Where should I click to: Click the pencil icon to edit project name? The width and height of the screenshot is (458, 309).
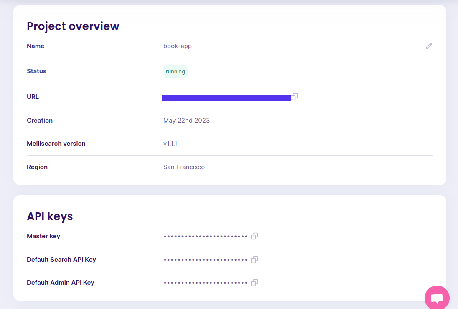click(x=429, y=46)
